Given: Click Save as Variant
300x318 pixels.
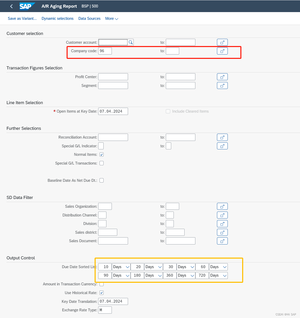Looking at the screenshot, I should coord(22,18).
